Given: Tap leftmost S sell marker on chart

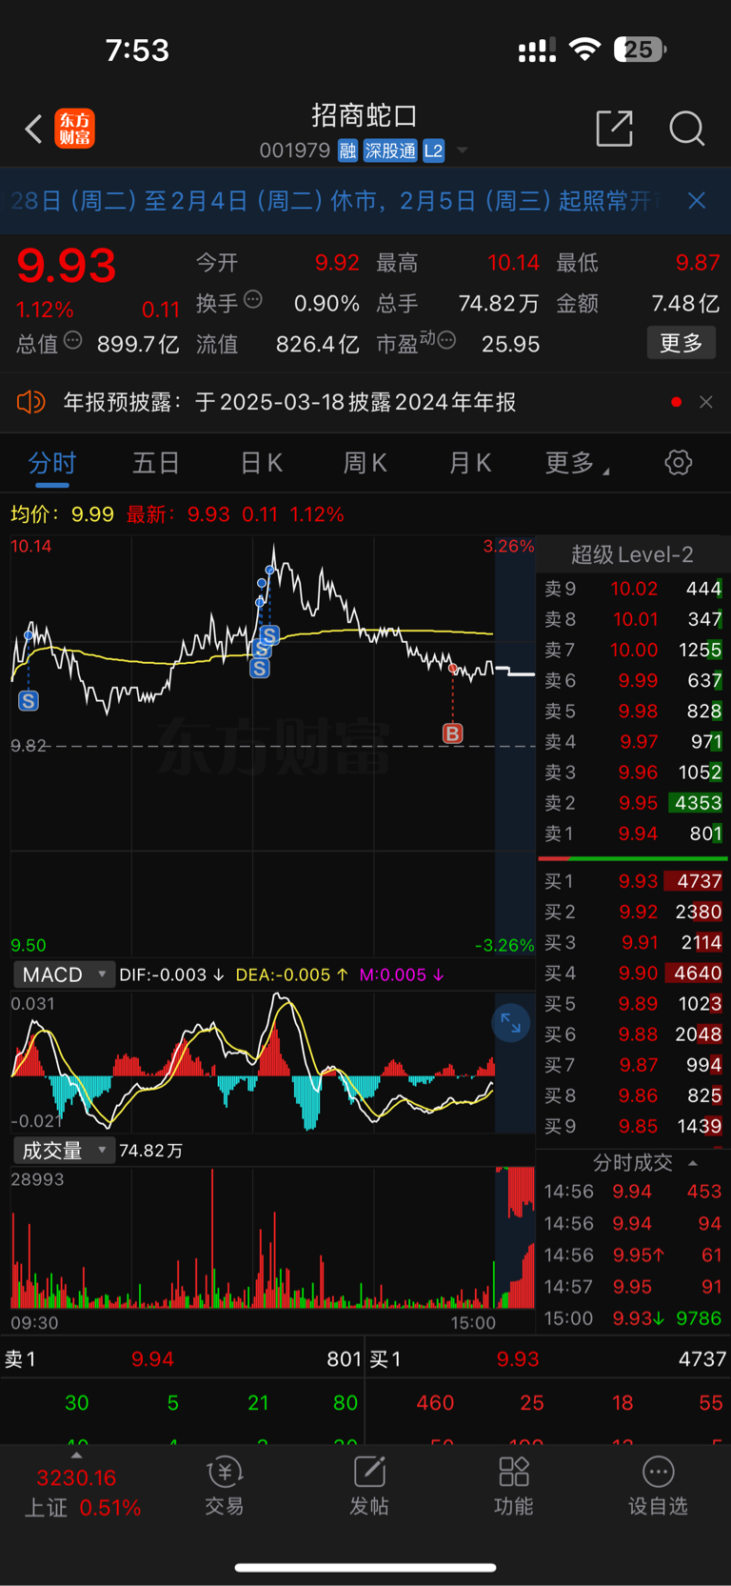Looking at the screenshot, I should (29, 701).
